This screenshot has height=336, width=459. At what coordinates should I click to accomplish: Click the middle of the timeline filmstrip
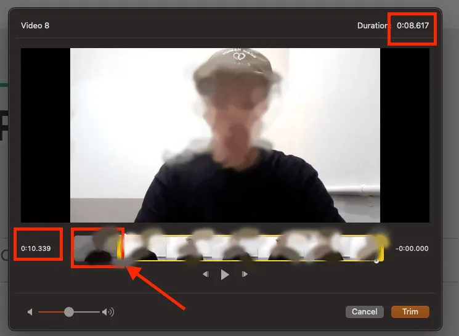click(x=251, y=248)
